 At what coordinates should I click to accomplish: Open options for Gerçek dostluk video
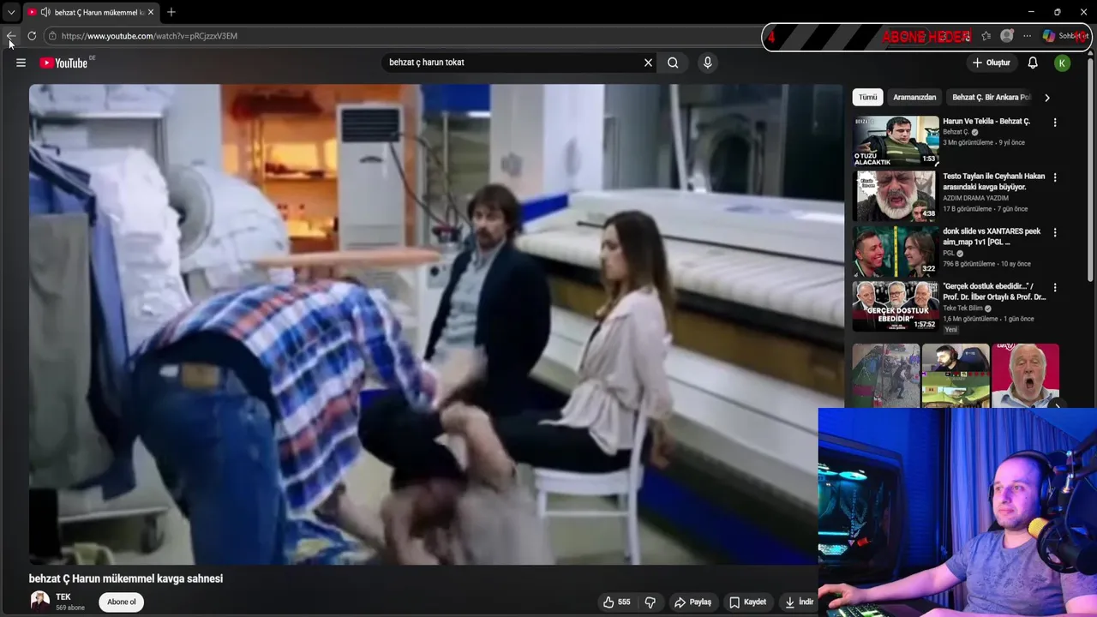pyautogui.click(x=1055, y=287)
